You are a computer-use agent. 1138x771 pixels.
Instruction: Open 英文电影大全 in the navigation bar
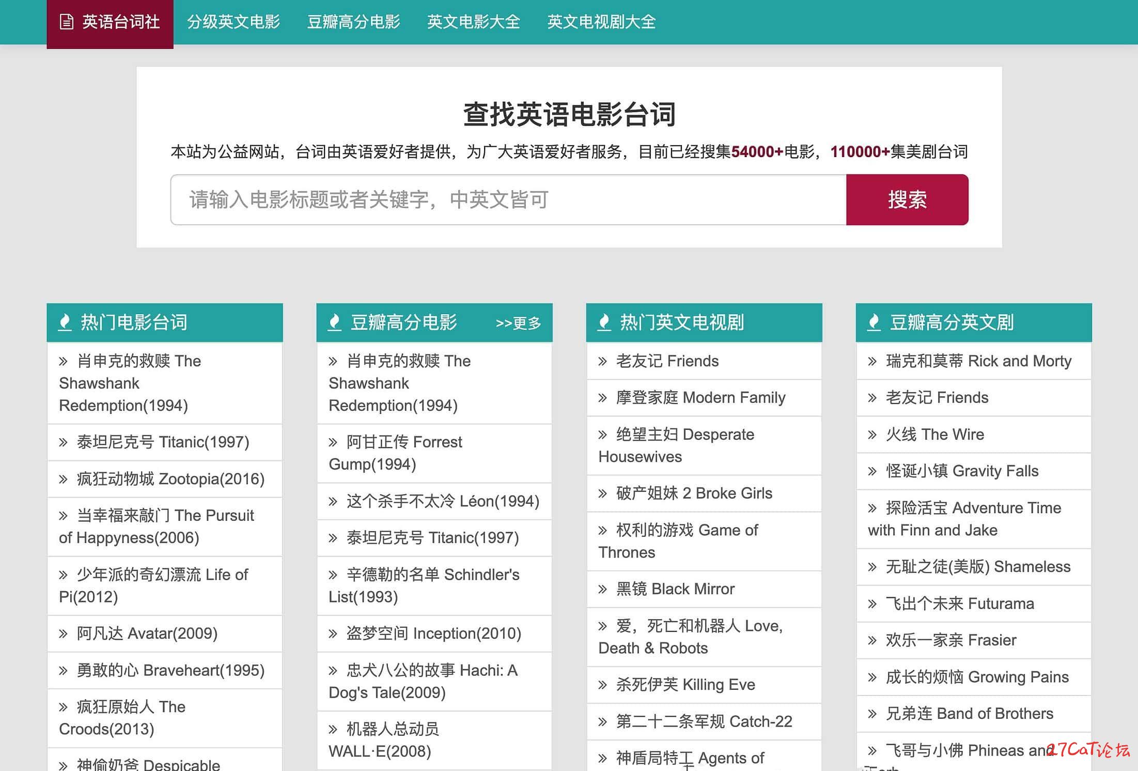click(x=474, y=22)
